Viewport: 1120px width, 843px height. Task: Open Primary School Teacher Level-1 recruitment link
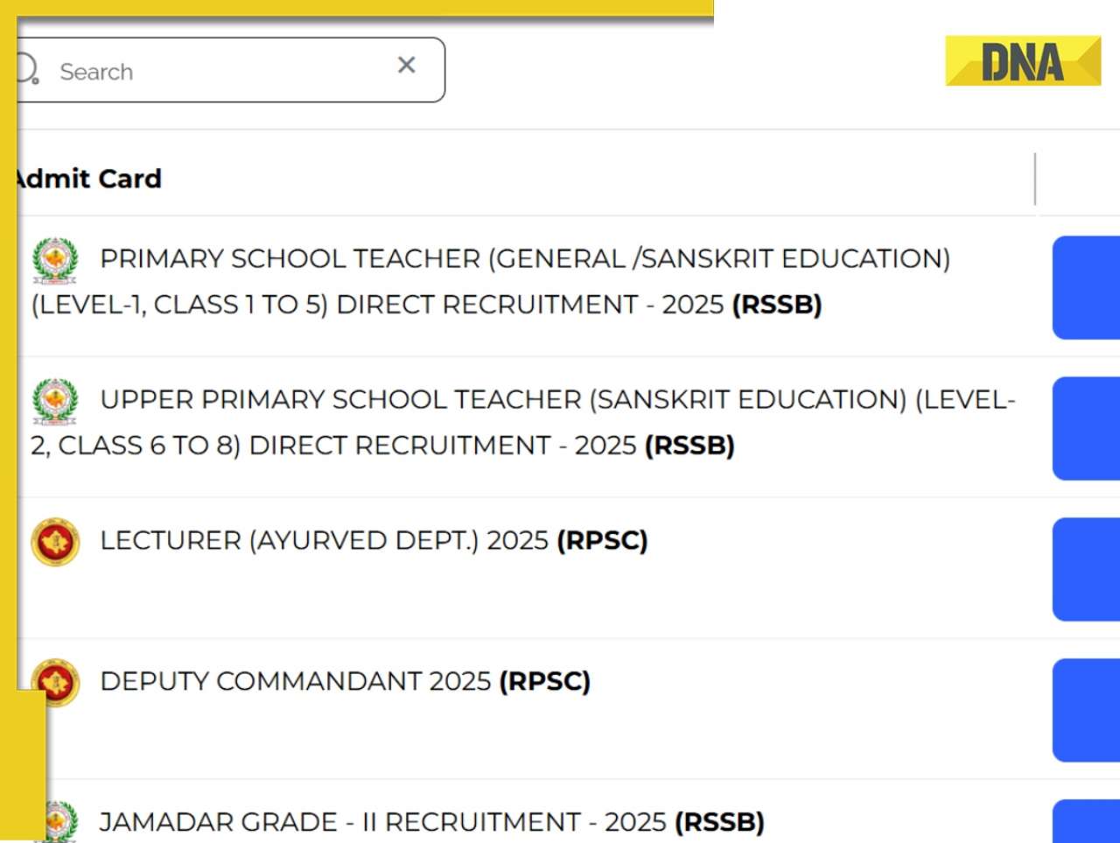(490, 281)
